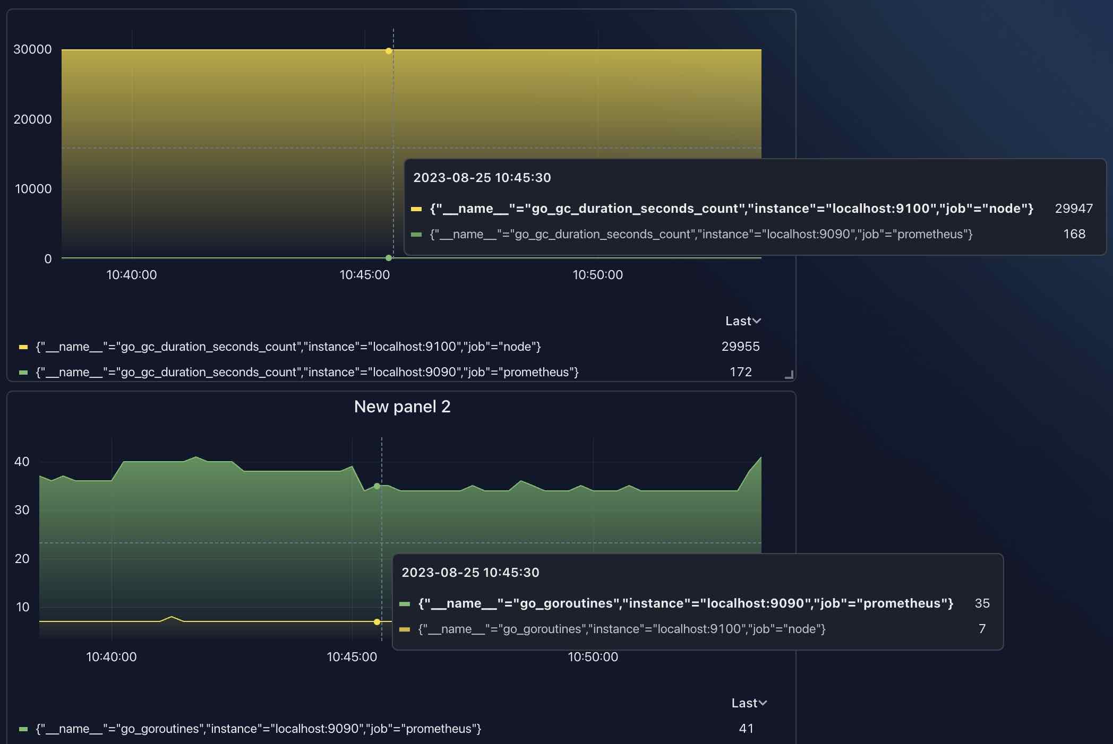Image resolution: width=1113 pixels, height=744 pixels.
Task: Toggle node go_gc_duration_seconds_count series in top legend
Action: point(288,347)
